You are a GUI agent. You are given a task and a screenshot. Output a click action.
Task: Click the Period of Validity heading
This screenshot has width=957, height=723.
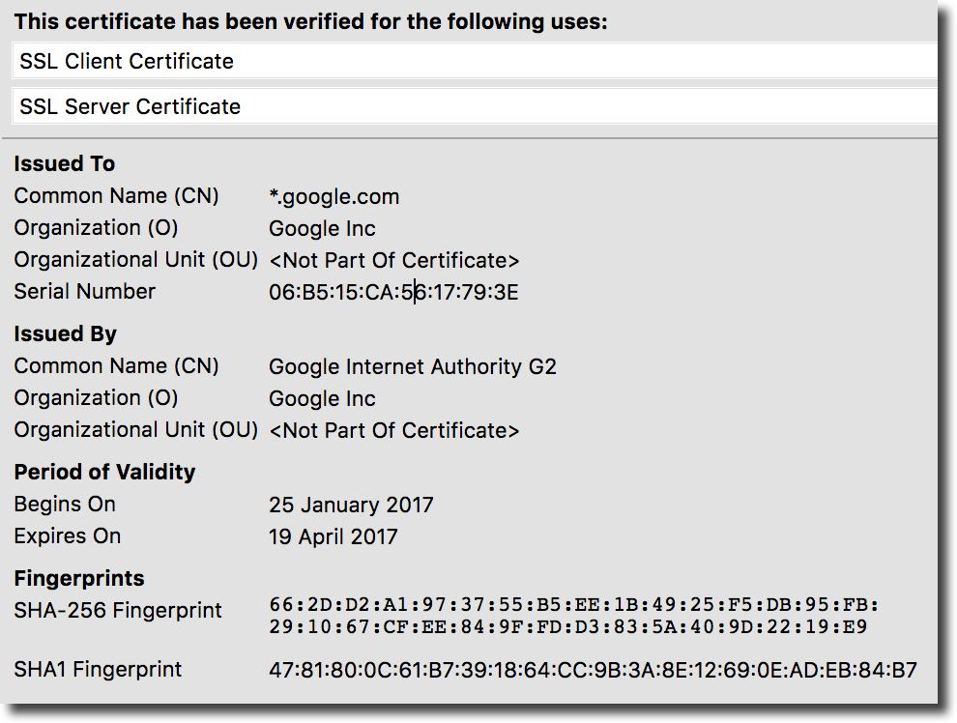tap(104, 473)
